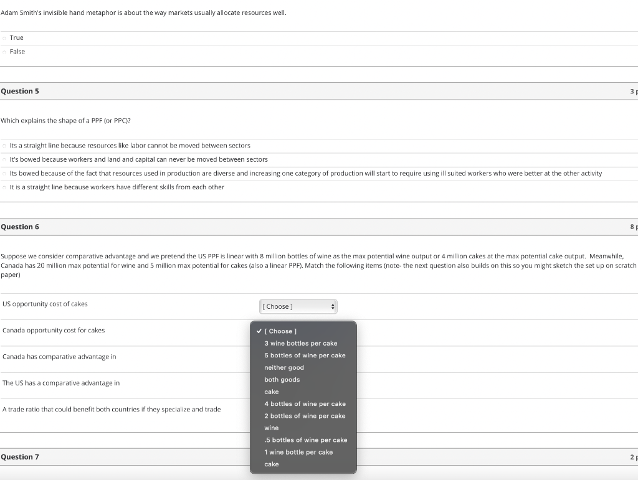The image size is (638, 480).
Task: Click 'The US has a comparative advantage in' label
Action: pyautogui.click(x=61, y=384)
